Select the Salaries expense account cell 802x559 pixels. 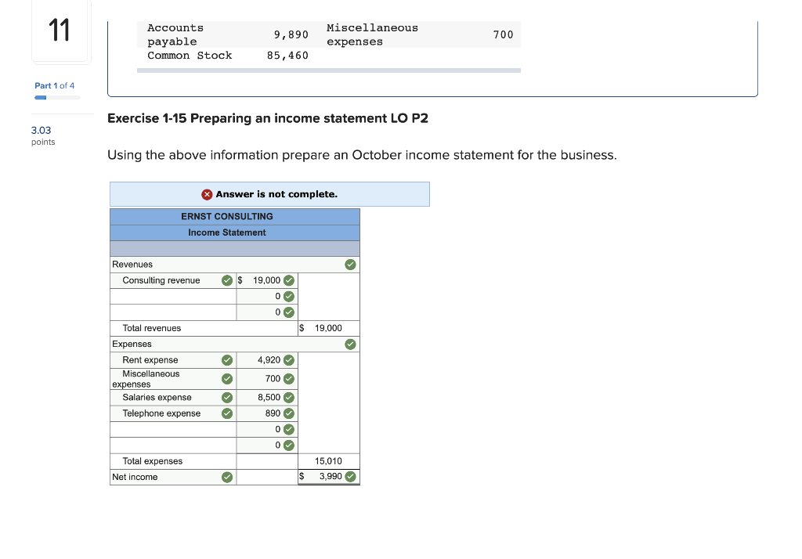[173, 398]
